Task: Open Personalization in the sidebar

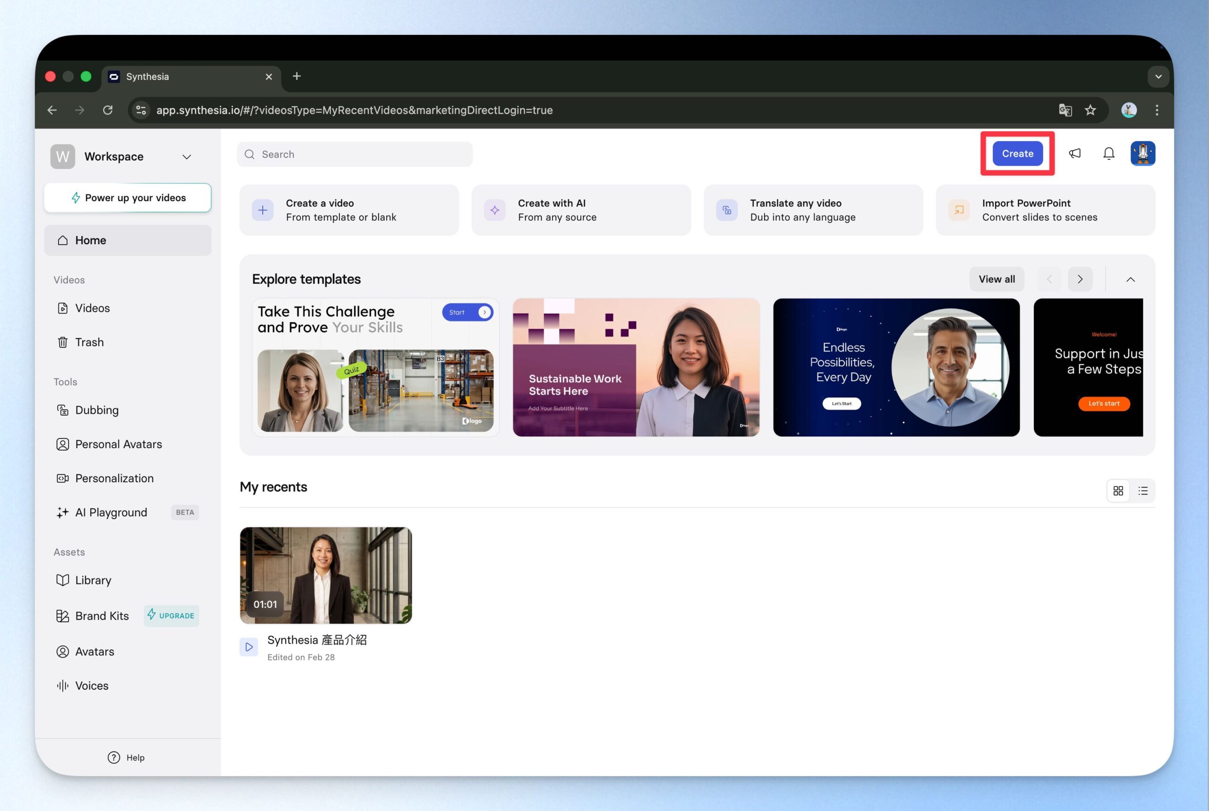Action: pyautogui.click(x=128, y=478)
